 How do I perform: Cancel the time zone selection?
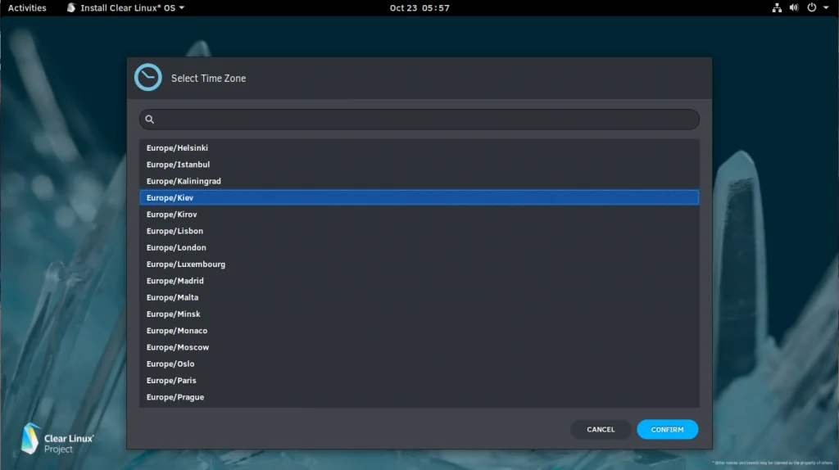[x=601, y=429]
